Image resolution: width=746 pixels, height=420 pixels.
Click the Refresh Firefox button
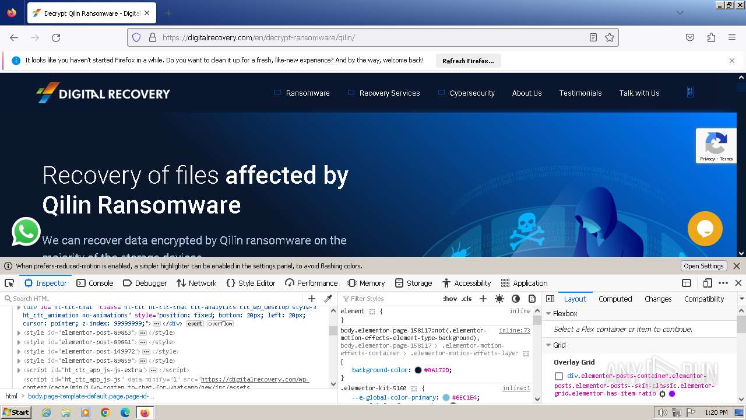pyautogui.click(x=468, y=61)
